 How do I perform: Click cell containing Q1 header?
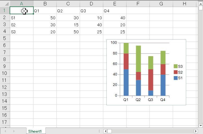click(45, 10)
